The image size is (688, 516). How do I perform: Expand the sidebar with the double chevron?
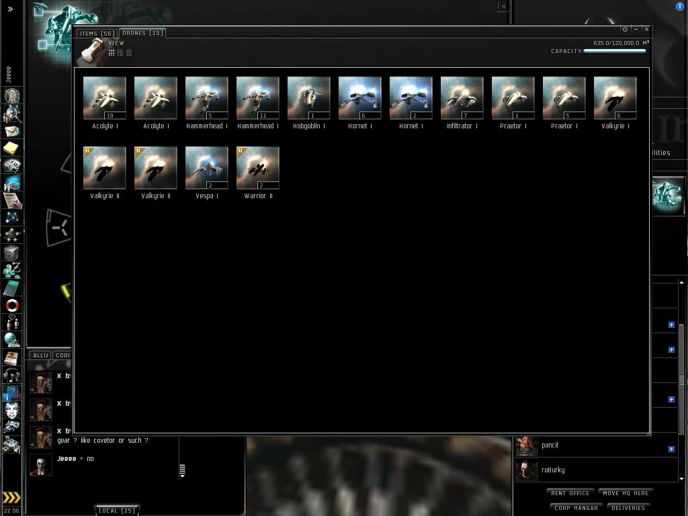10,9
